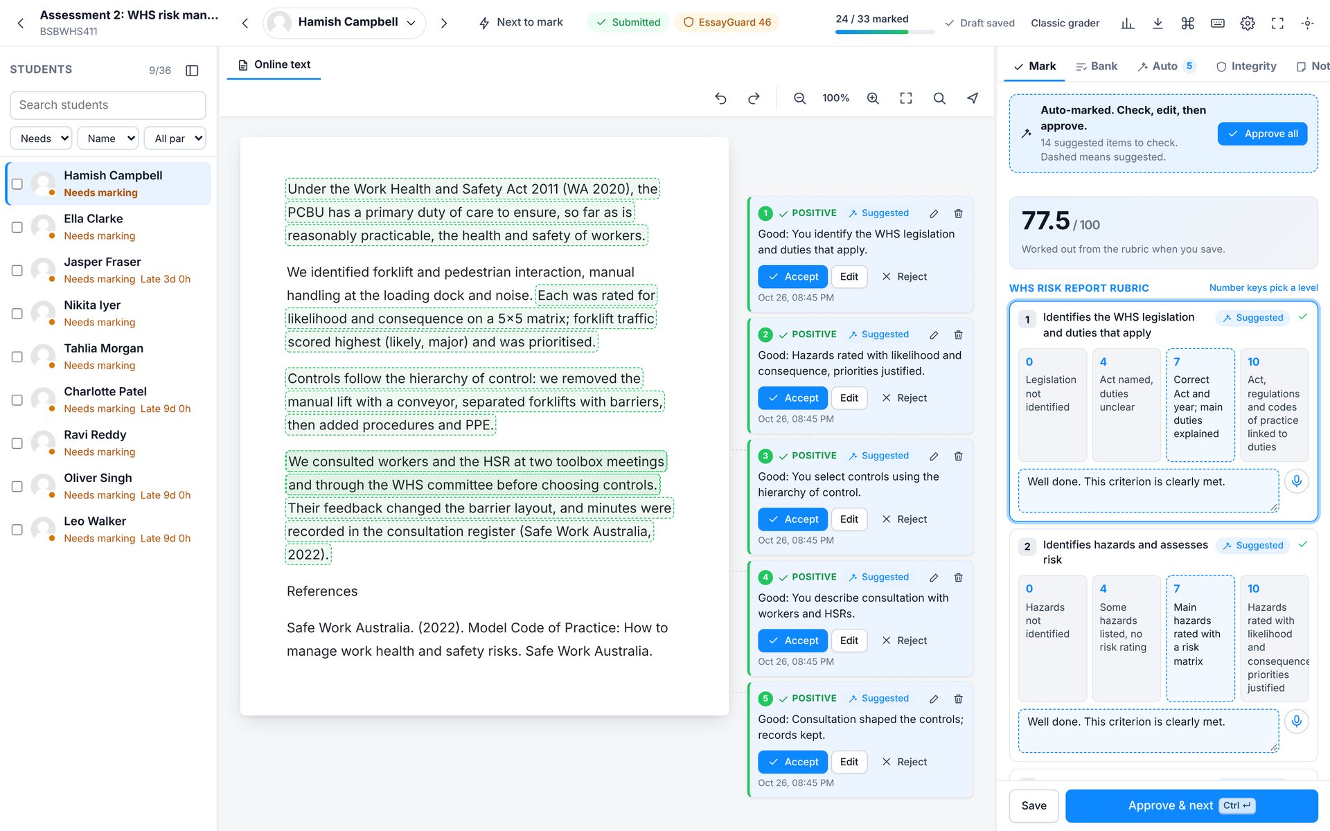Check the box next to Nikita Iyer

click(17, 314)
